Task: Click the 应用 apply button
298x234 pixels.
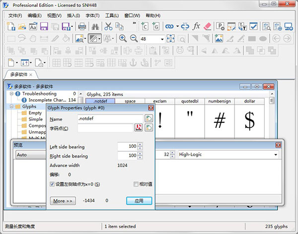Action: tap(139, 201)
